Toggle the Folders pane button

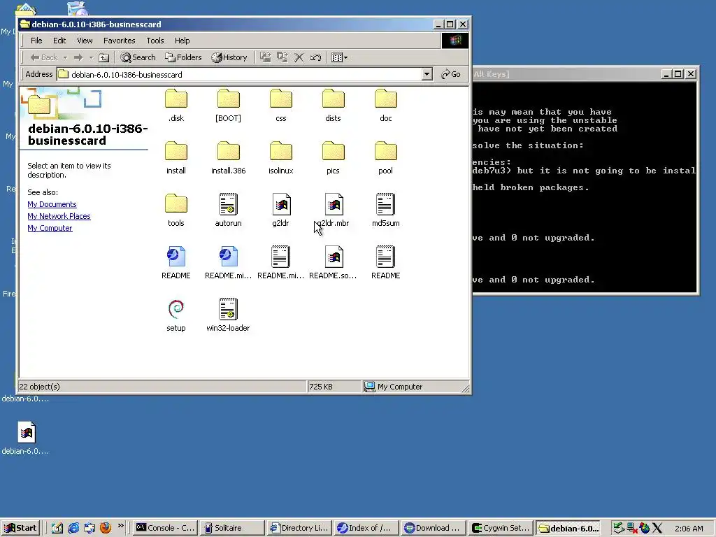pos(184,57)
